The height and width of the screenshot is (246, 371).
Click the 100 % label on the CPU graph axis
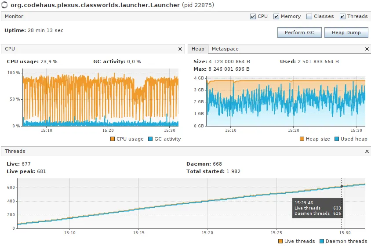(14, 73)
